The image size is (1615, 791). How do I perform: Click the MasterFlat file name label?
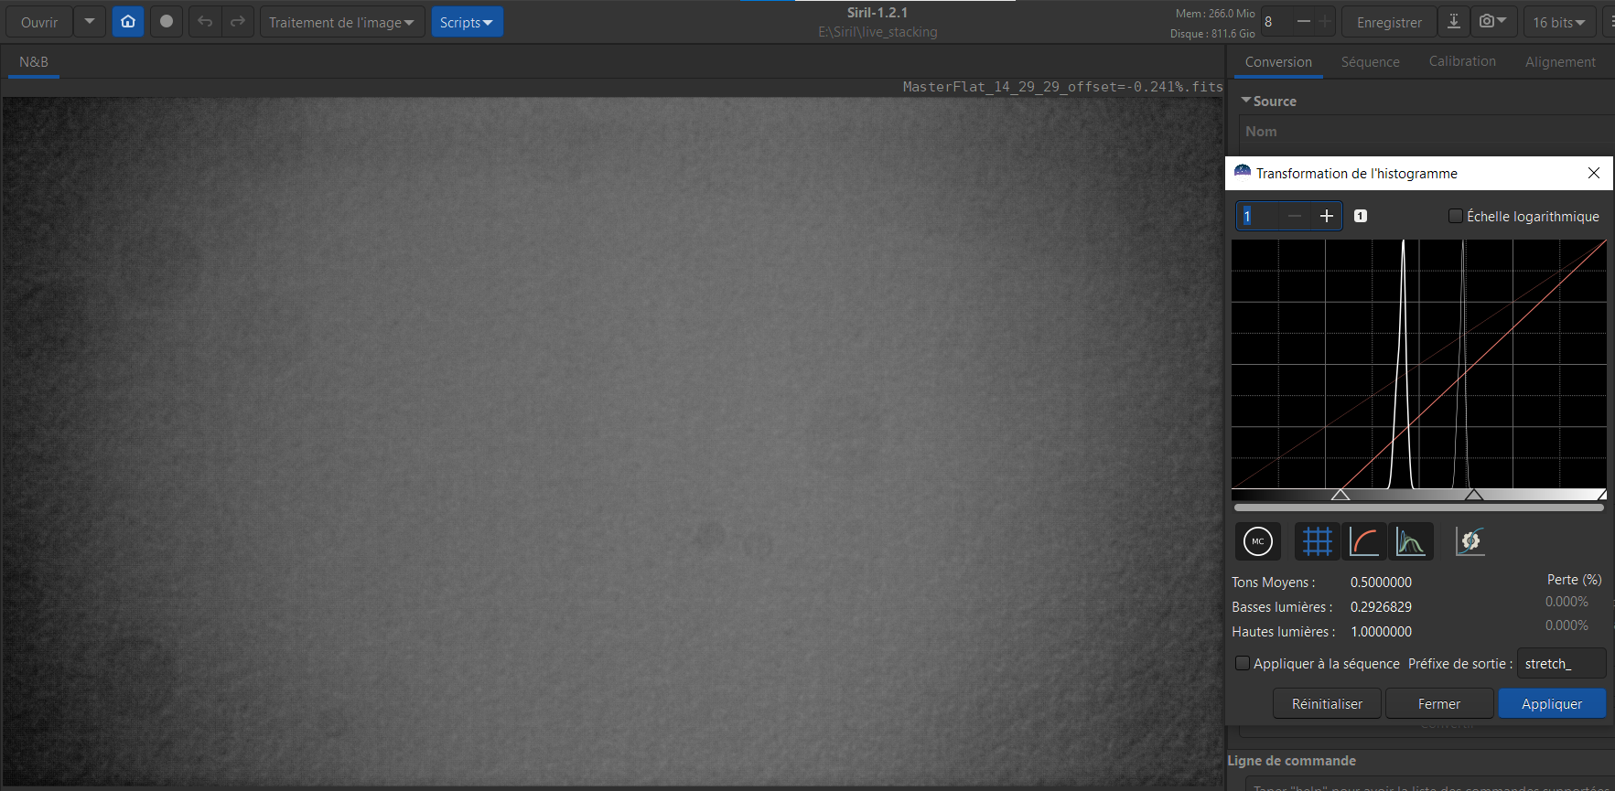coord(1062,87)
